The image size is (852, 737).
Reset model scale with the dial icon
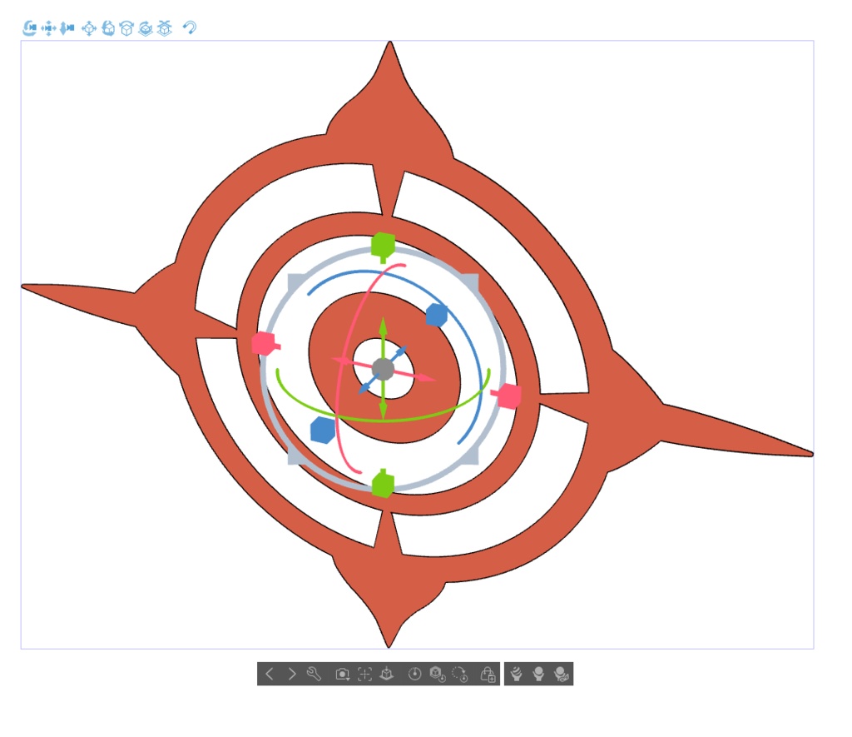414,674
